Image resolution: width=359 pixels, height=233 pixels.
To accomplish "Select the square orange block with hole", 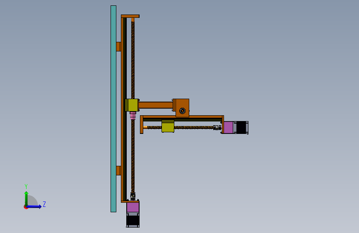I will click(182, 108).
